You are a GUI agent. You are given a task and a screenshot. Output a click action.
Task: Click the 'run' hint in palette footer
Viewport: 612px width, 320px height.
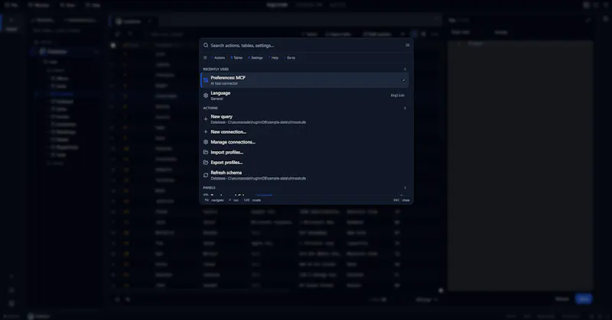236,200
